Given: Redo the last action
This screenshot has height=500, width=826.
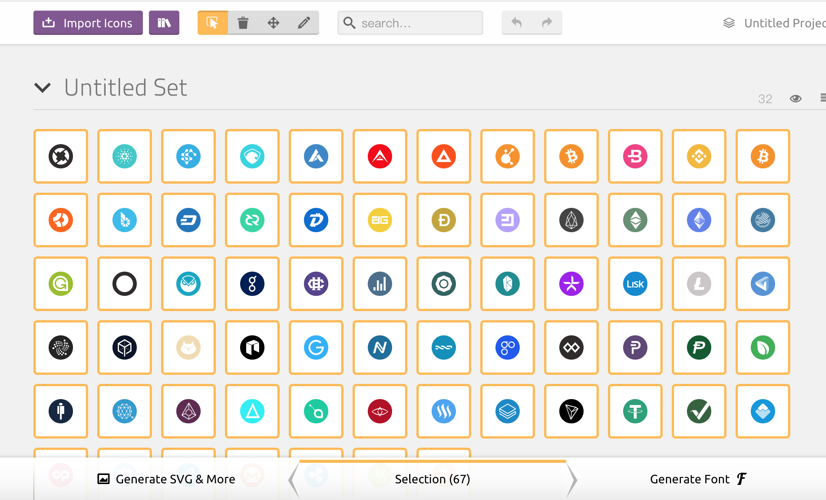Looking at the screenshot, I should pyautogui.click(x=547, y=23).
